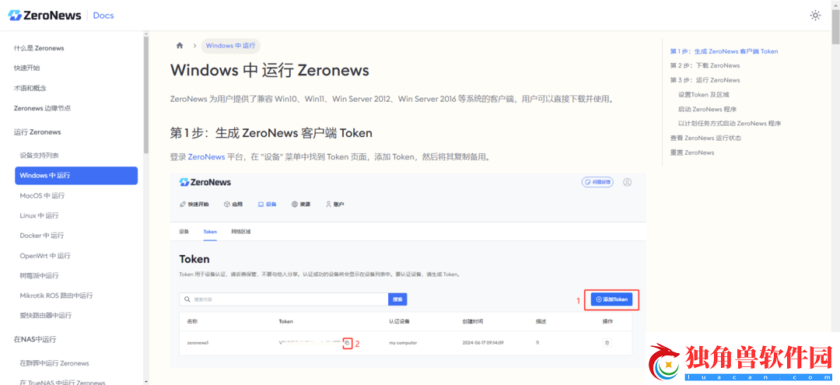Select 术语和概念 sidebar entry
The image size is (840, 385).
pyautogui.click(x=30, y=88)
